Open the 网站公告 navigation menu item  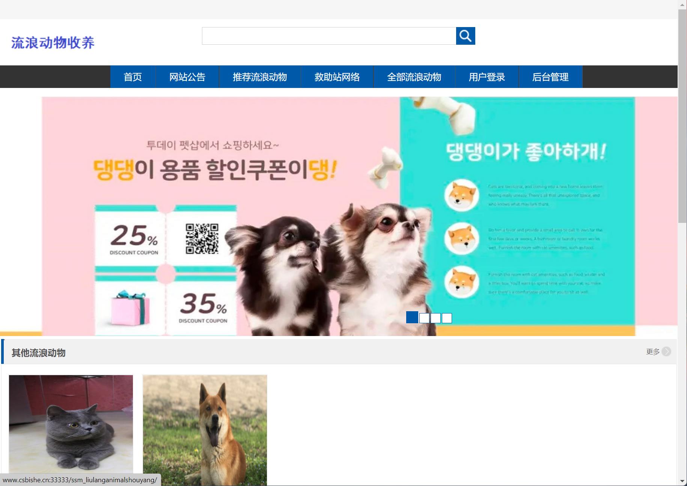[x=187, y=77]
